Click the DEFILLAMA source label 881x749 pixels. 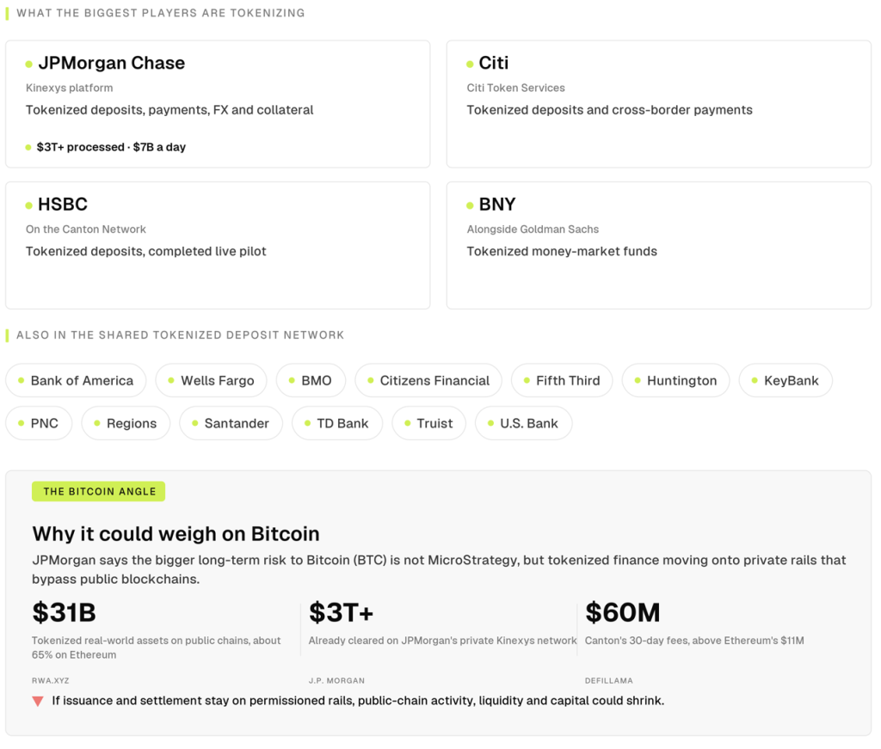(609, 680)
